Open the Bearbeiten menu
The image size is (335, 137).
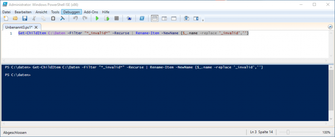23,12
